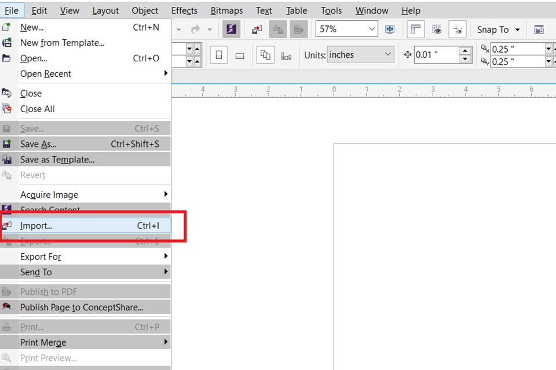556x370 pixels.
Task: Choose Close All from the File menu
Action: coord(85,109)
